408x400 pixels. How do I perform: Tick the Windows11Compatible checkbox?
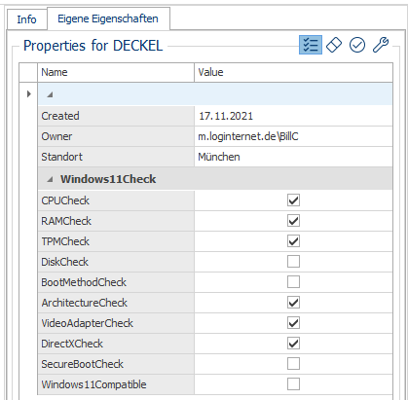coord(293,384)
